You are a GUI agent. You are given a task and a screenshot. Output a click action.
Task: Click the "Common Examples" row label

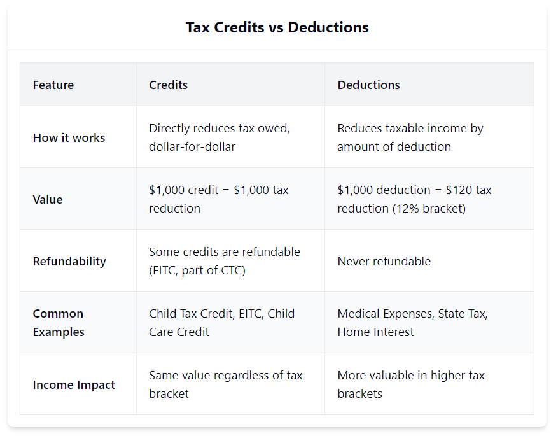[x=58, y=323]
